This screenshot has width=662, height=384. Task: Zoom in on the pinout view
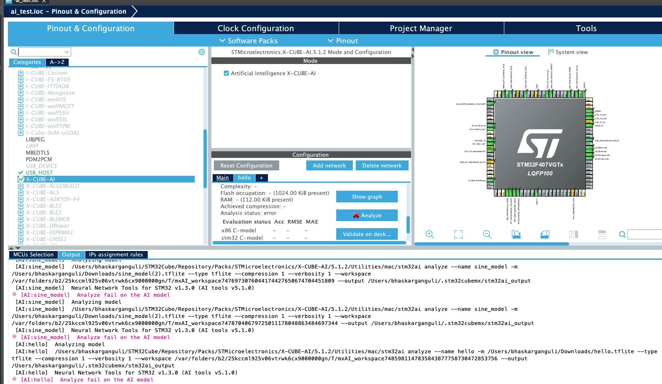(430, 234)
